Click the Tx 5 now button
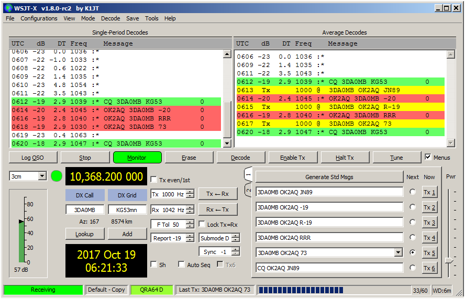This screenshot has width=465, height=299. pos(429,253)
